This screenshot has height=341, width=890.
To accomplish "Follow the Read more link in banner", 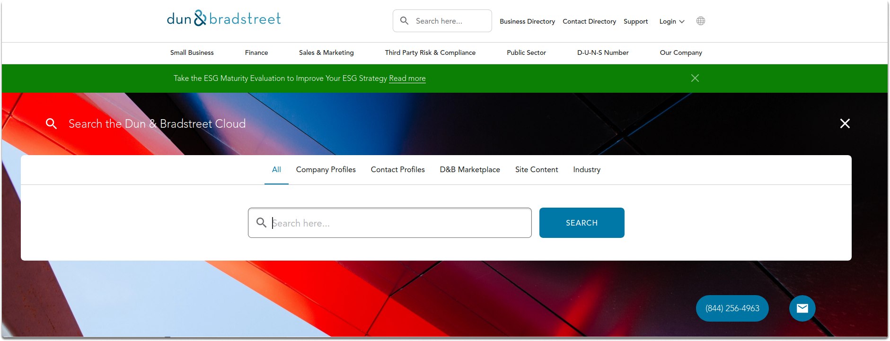I will coord(407,78).
